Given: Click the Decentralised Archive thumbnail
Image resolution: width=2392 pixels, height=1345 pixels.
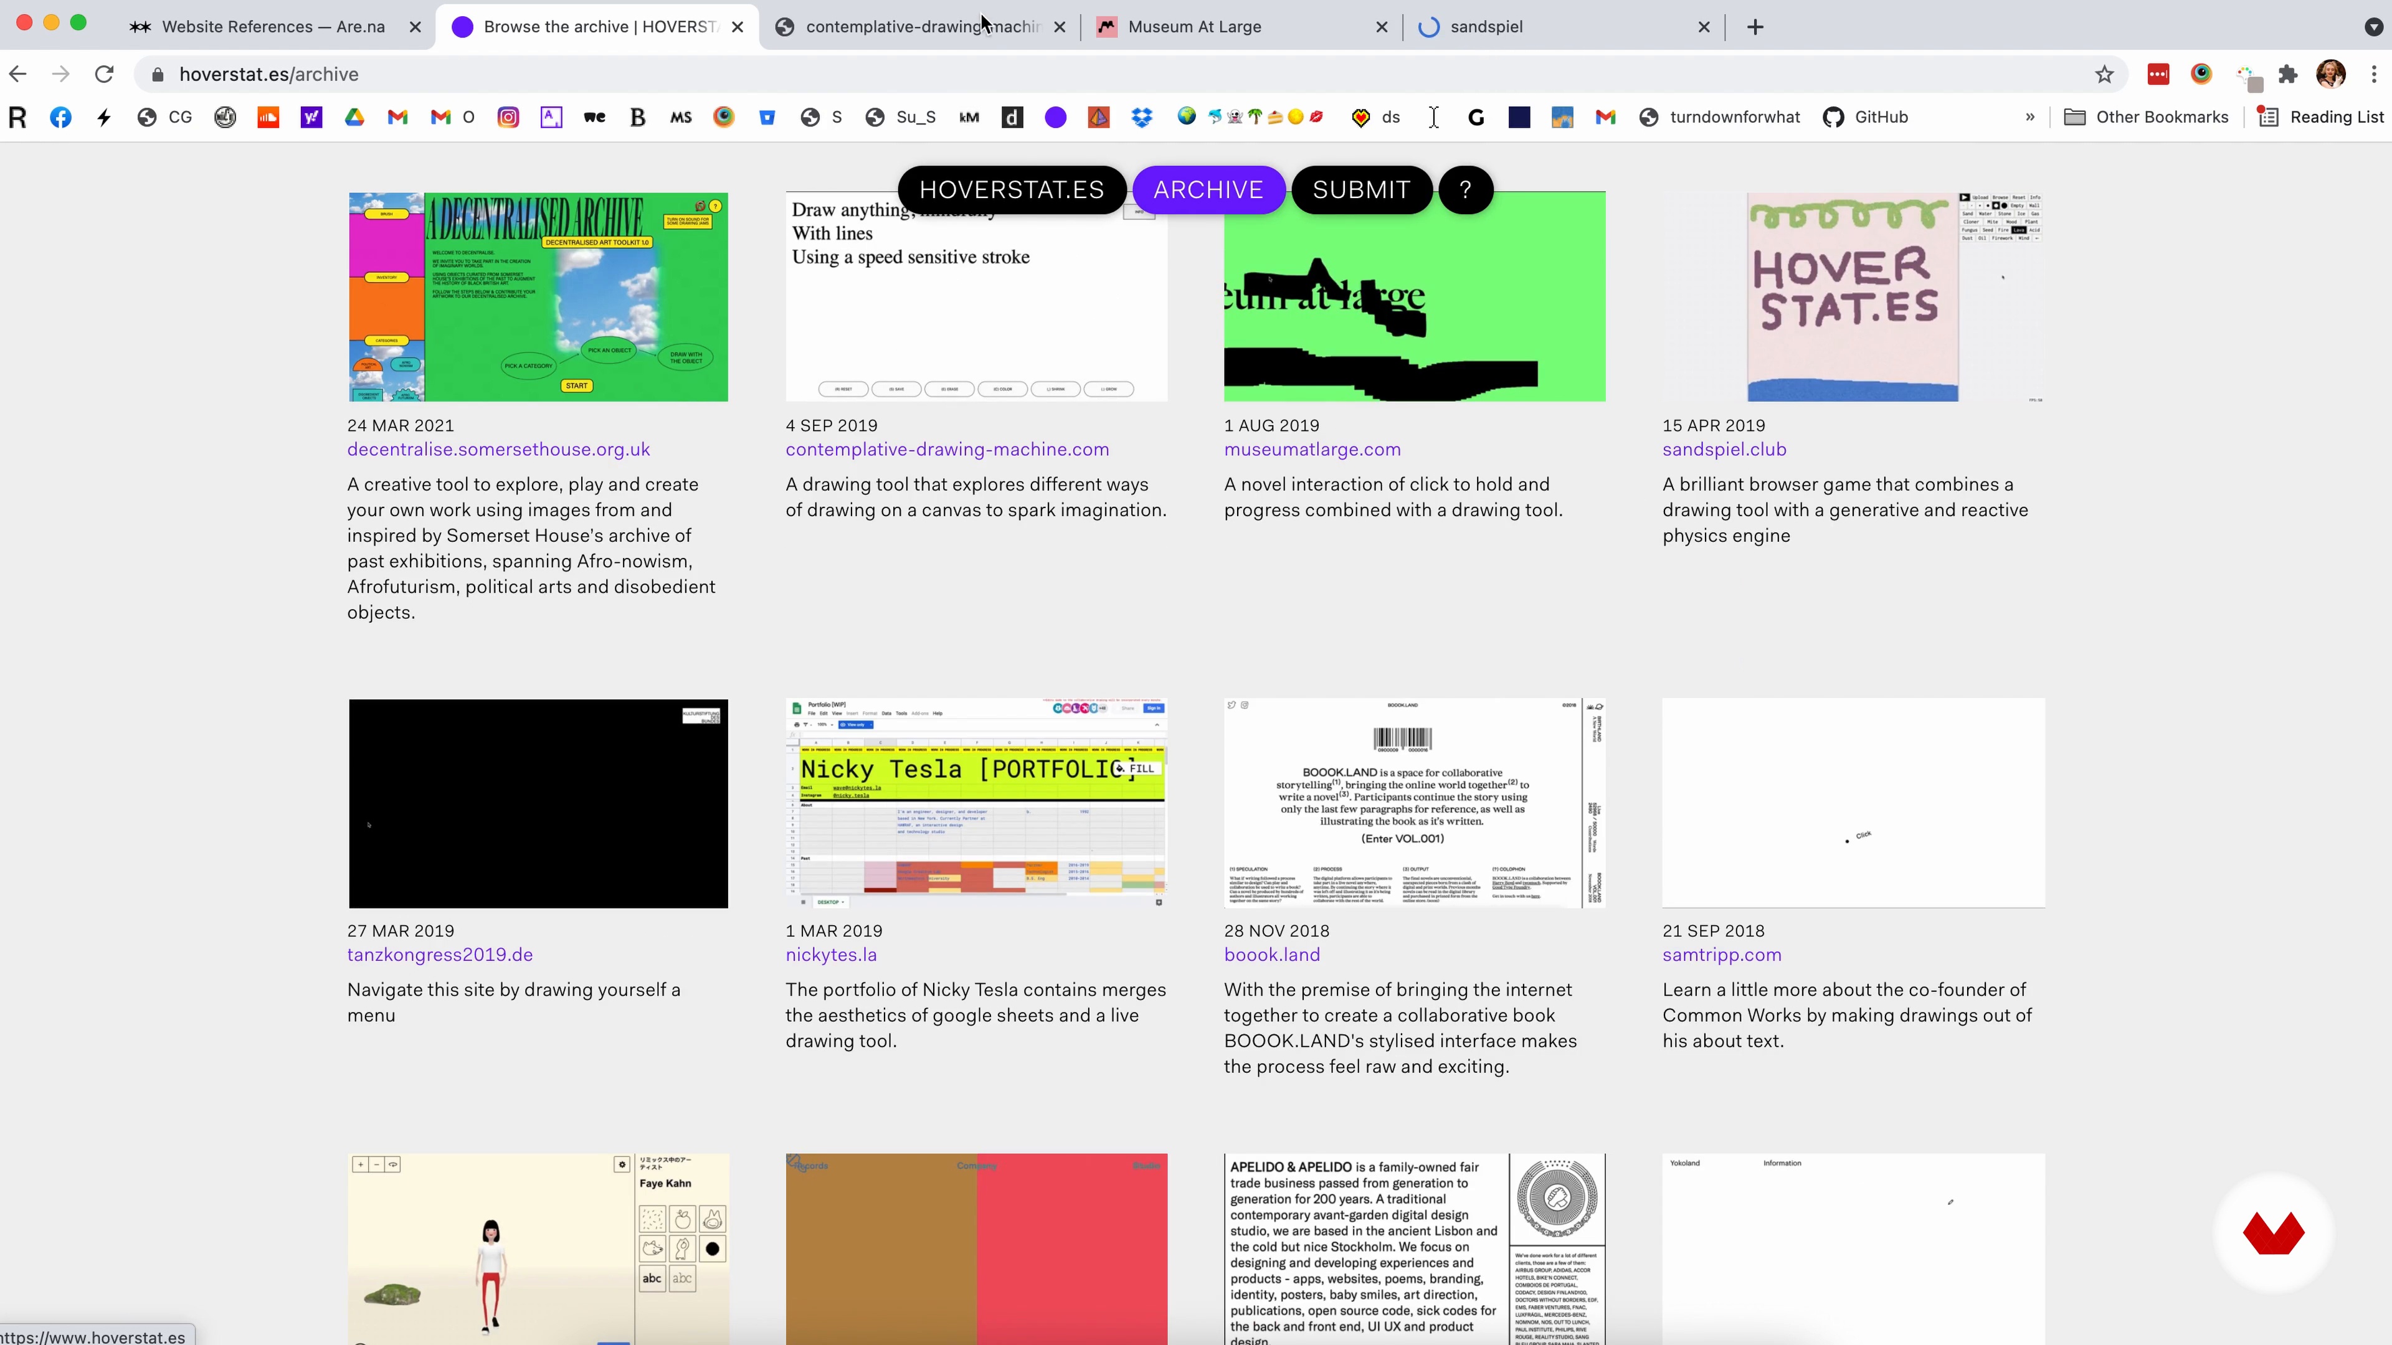Looking at the screenshot, I should tap(539, 297).
